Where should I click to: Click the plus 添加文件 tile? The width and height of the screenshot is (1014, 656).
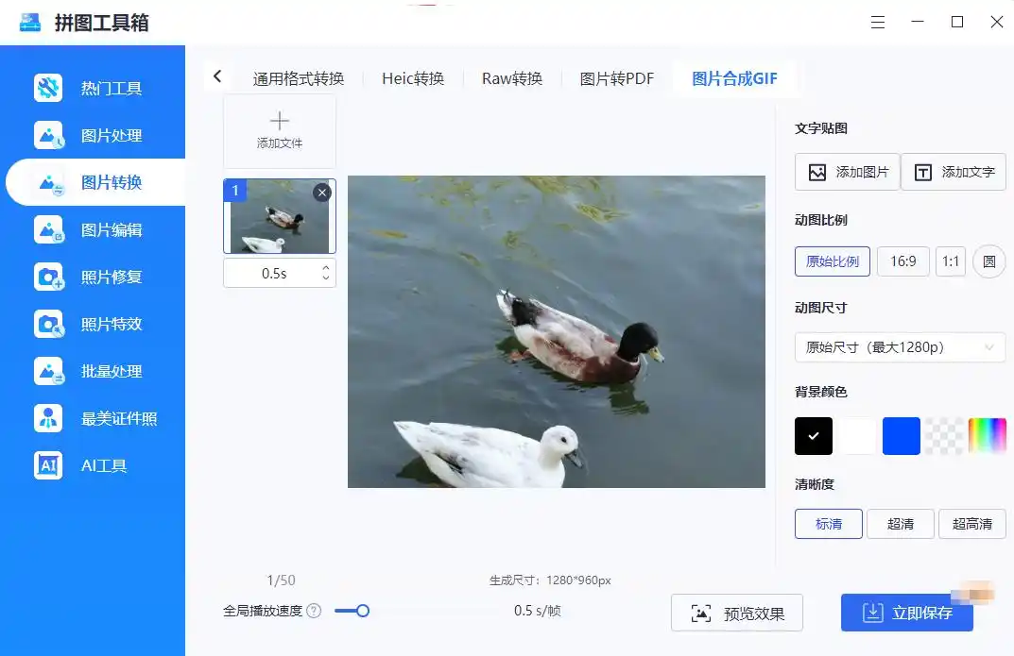280,130
